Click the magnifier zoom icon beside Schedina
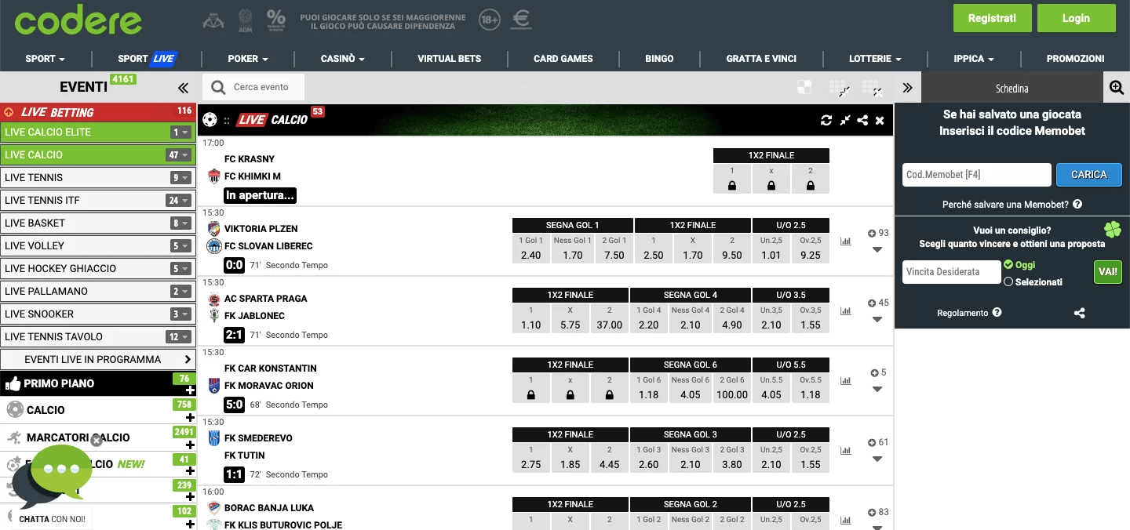 pos(1117,88)
